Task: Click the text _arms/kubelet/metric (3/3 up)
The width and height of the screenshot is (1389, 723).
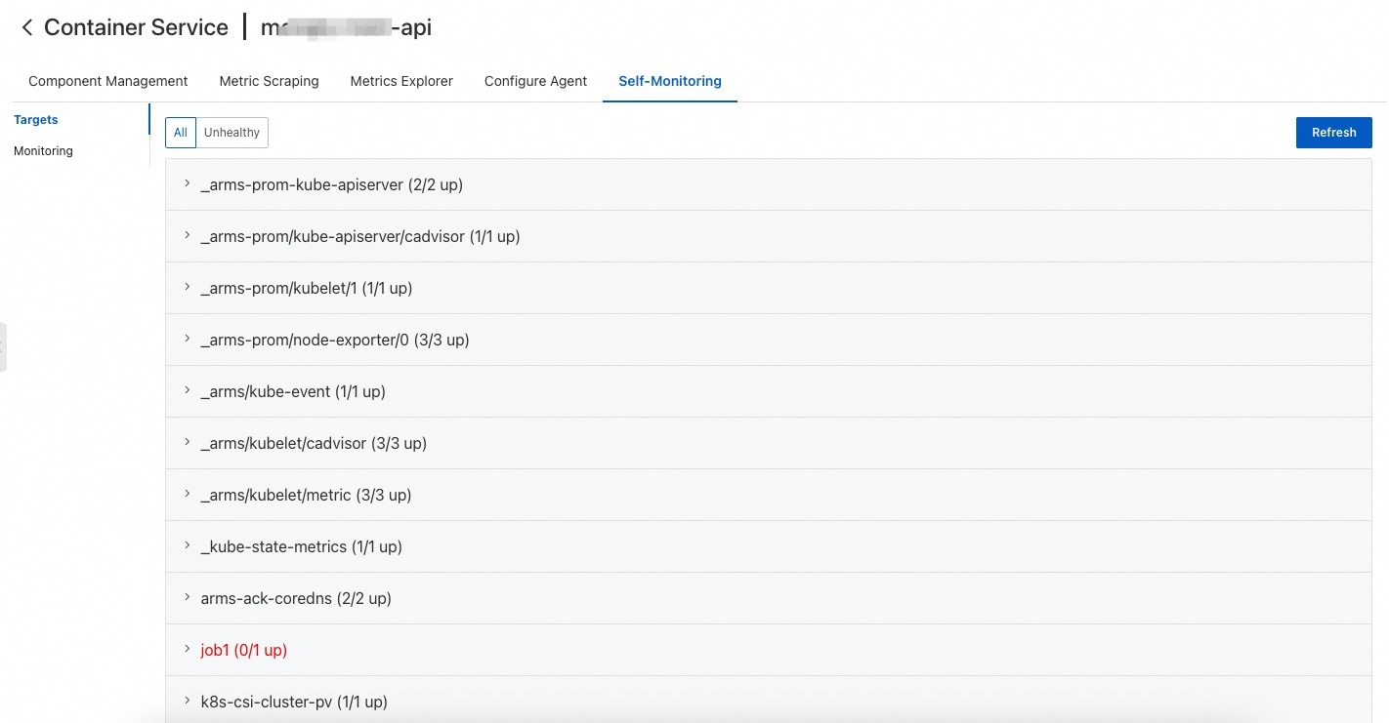Action: [x=306, y=495]
